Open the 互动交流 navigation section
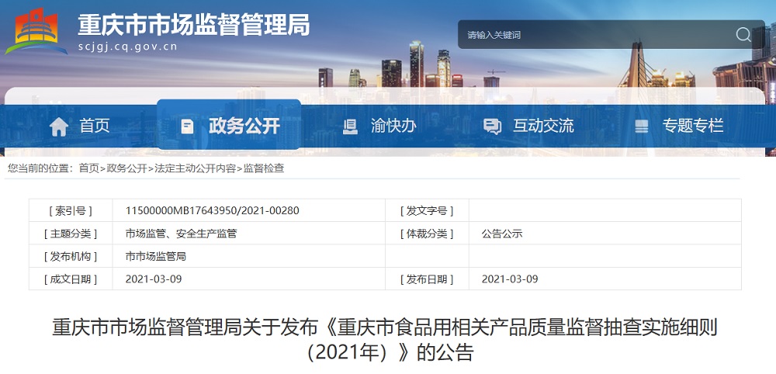 (542, 126)
